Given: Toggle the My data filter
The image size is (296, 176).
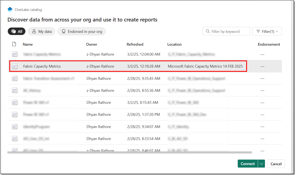Looking at the screenshot, I should coord(41,31).
